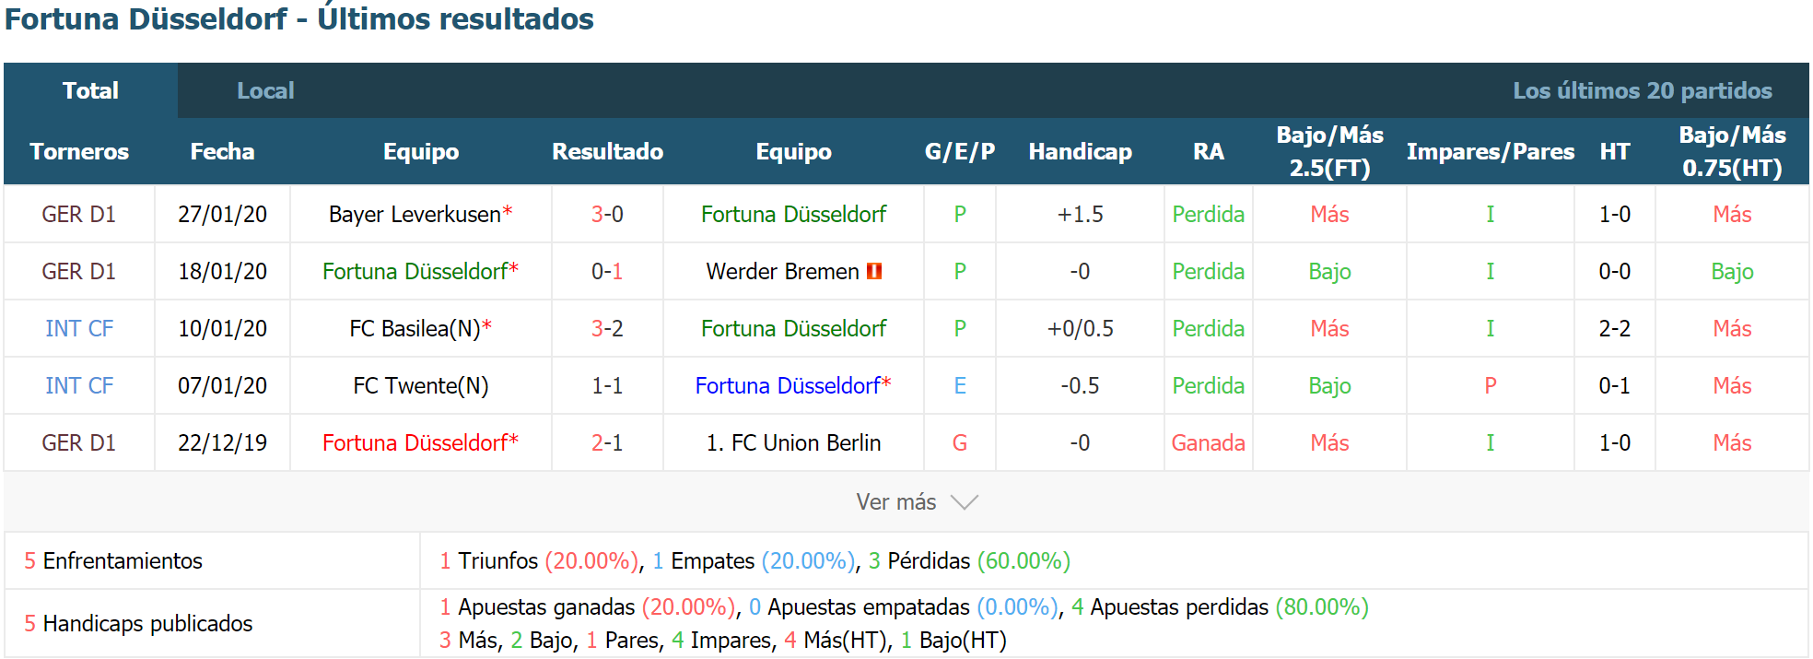This screenshot has width=1813, height=659.
Task: Click the 3-0 match result
Action: click(607, 214)
